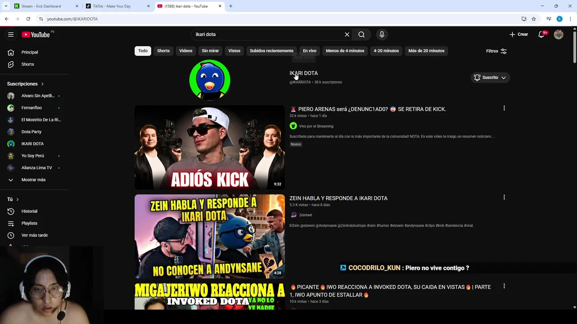Open the ZEIN HABLA Y RESPONDE title
Image resolution: width=577 pixels, height=324 pixels.
click(339, 198)
